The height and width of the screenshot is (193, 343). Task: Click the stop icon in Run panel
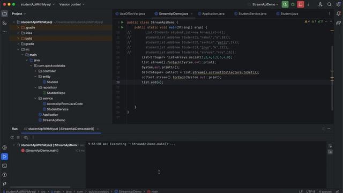click(18, 137)
